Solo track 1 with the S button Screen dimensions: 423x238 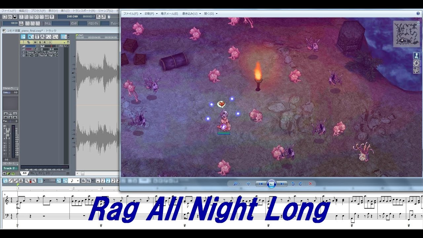(40, 42)
